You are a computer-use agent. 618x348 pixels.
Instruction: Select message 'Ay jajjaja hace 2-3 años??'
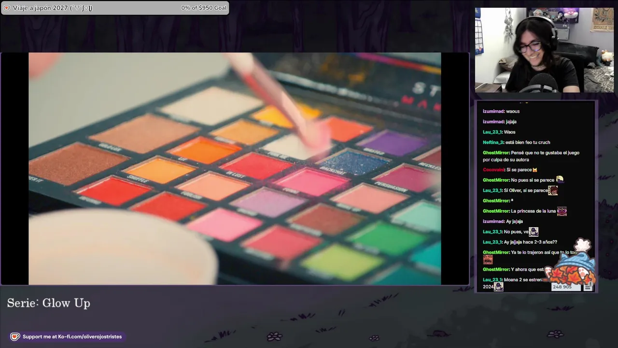(530, 242)
